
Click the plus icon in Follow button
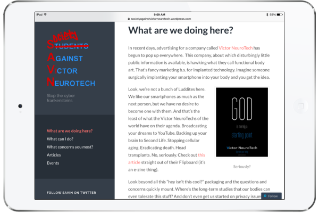[265, 196]
